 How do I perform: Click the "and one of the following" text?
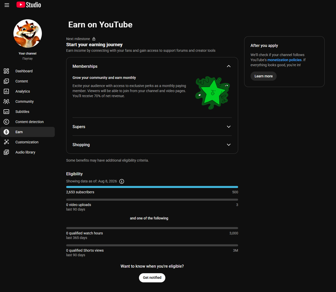point(149,218)
